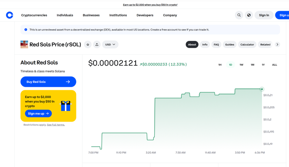289x167 pixels.
Task: Click the 6:36 PM chart axis label
Action: coord(260,153)
